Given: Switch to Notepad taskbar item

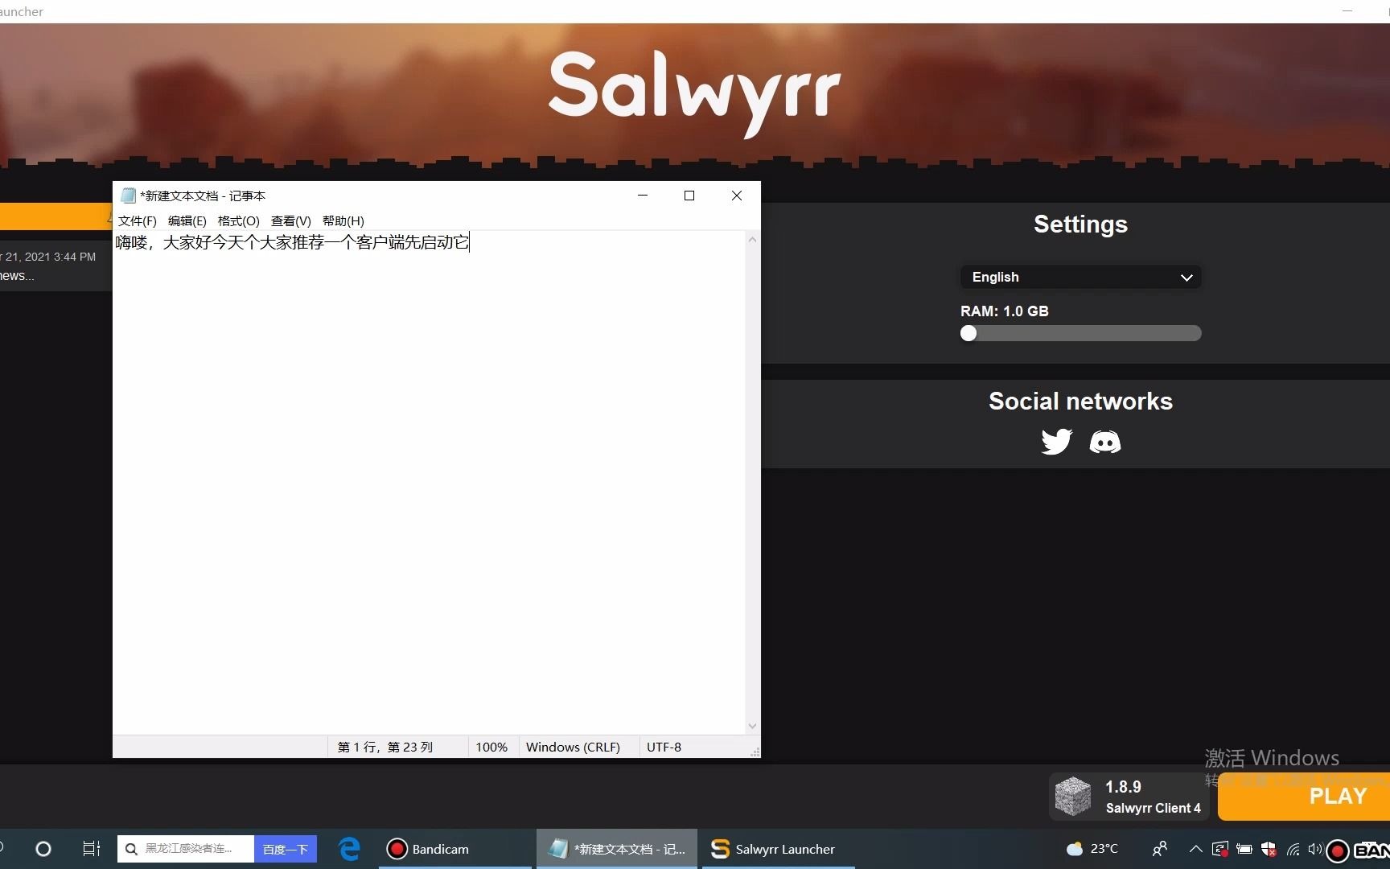Looking at the screenshot, I should 617,849.
